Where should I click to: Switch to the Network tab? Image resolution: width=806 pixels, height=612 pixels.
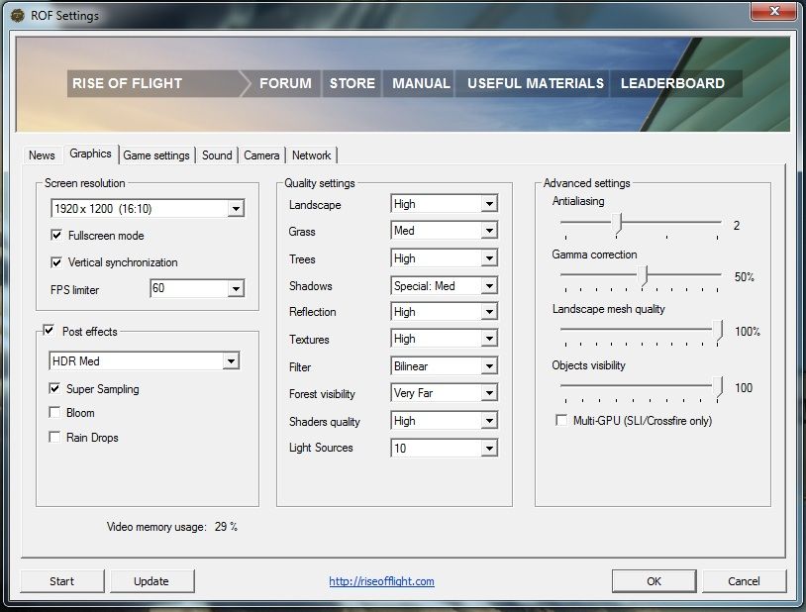click(312, 154)
